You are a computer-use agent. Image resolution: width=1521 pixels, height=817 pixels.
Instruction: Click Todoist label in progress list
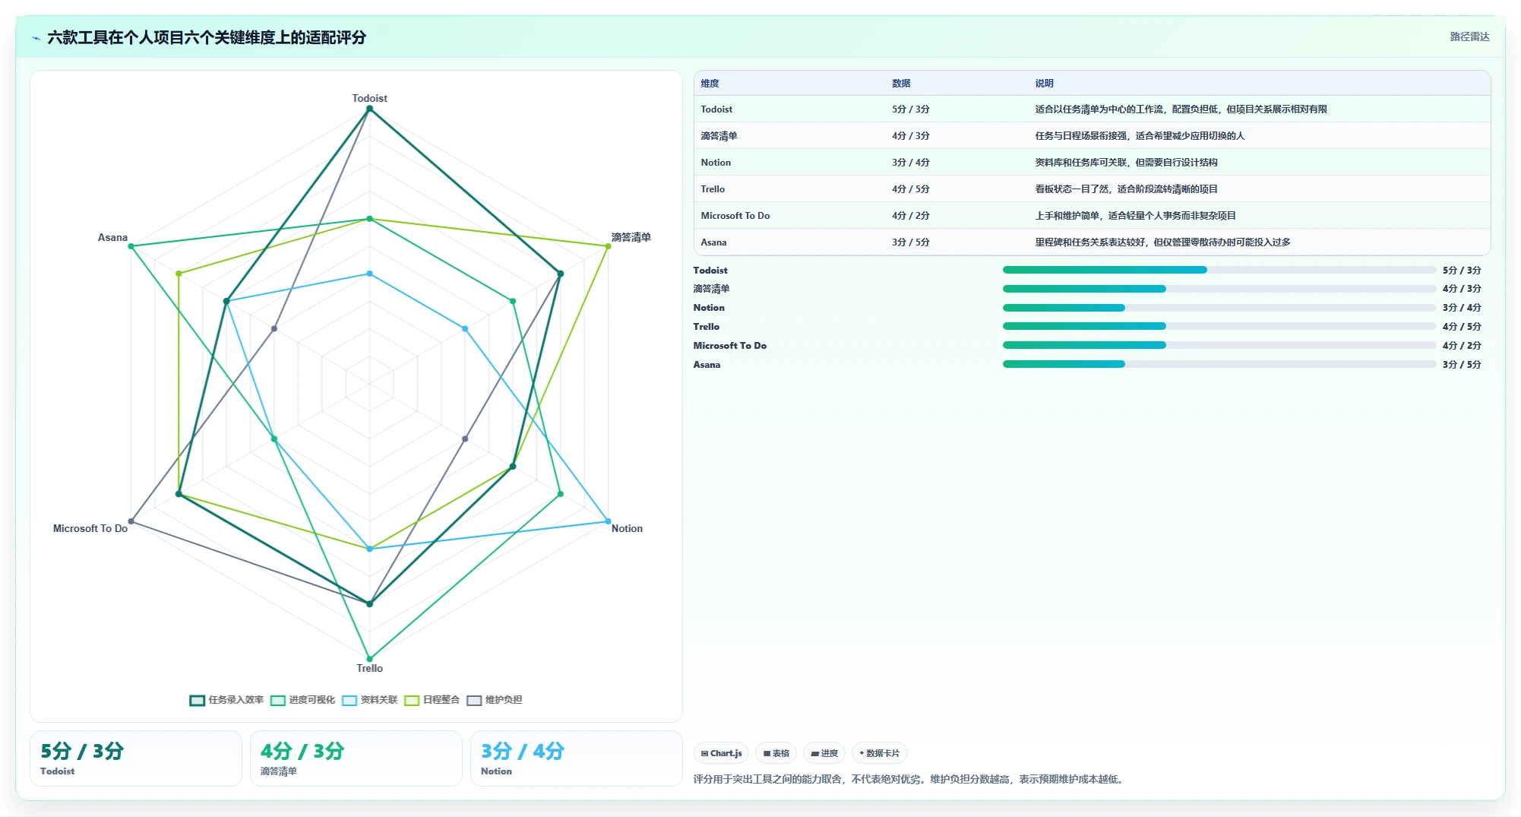(710, 270)
